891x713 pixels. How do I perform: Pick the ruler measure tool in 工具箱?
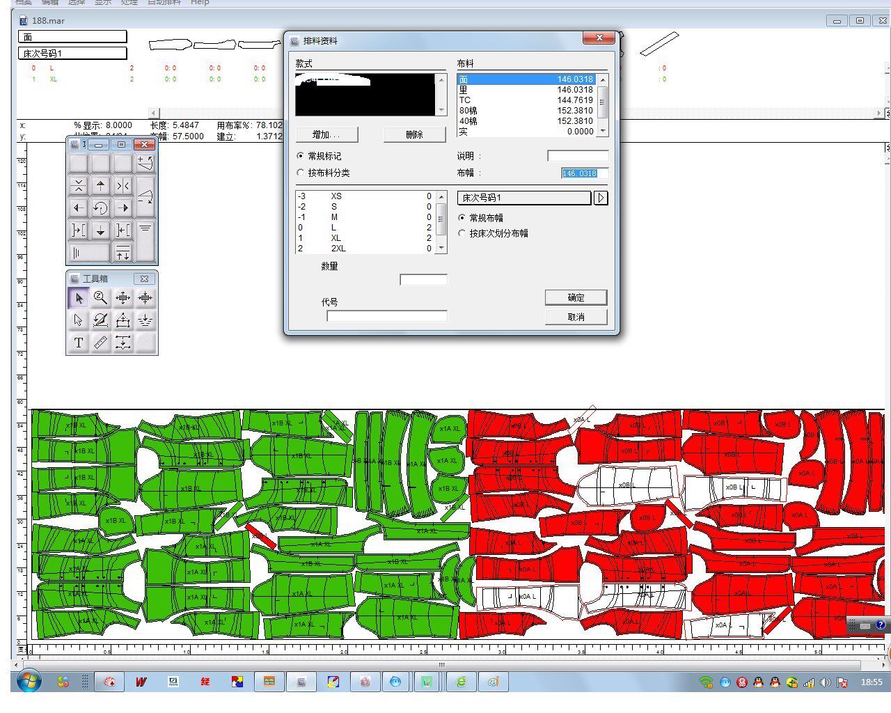coord(100,343)
